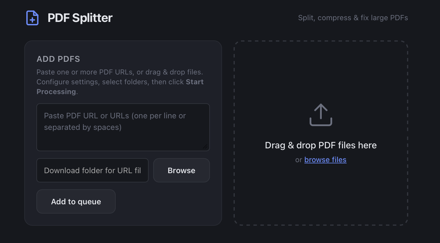Click the tagline Split, compress & fix large PDFs
The height and width of the screenshot is (243, 440).
[353, 18]
